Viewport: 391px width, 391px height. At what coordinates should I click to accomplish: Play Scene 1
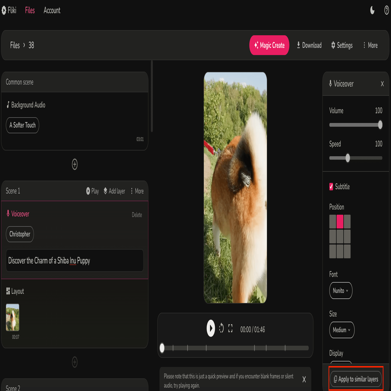tap(93, 191)
